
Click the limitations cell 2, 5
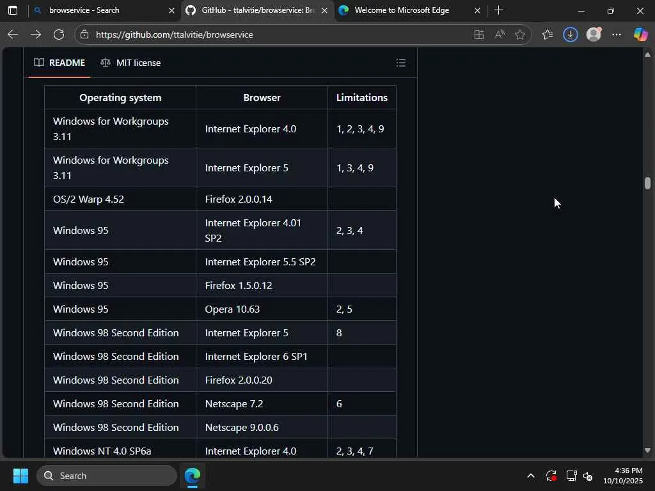(x=362, y=309)
